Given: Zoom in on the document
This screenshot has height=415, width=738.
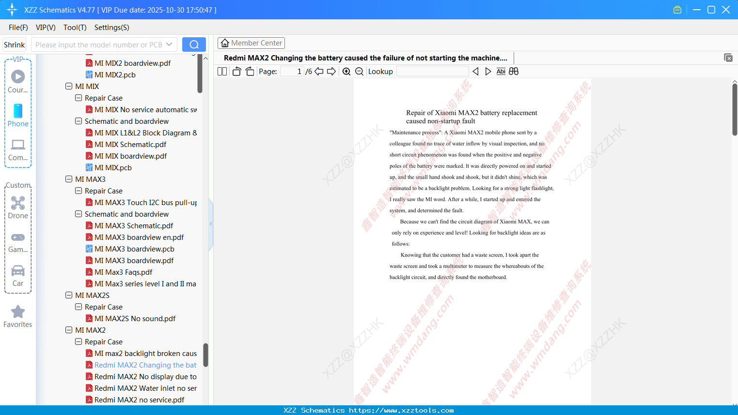Looking at the screenshot, I should click(x=346, y=71).
